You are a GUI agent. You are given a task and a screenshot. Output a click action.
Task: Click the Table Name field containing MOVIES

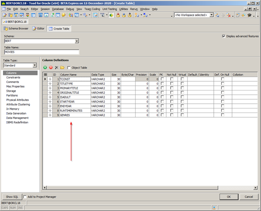pyautogui.click(x=41, y=52)
